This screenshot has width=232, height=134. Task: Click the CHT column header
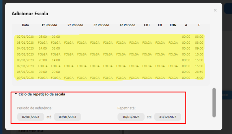(147, 25)
